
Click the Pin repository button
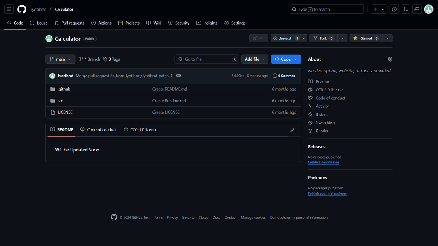[x=259, y=38]
